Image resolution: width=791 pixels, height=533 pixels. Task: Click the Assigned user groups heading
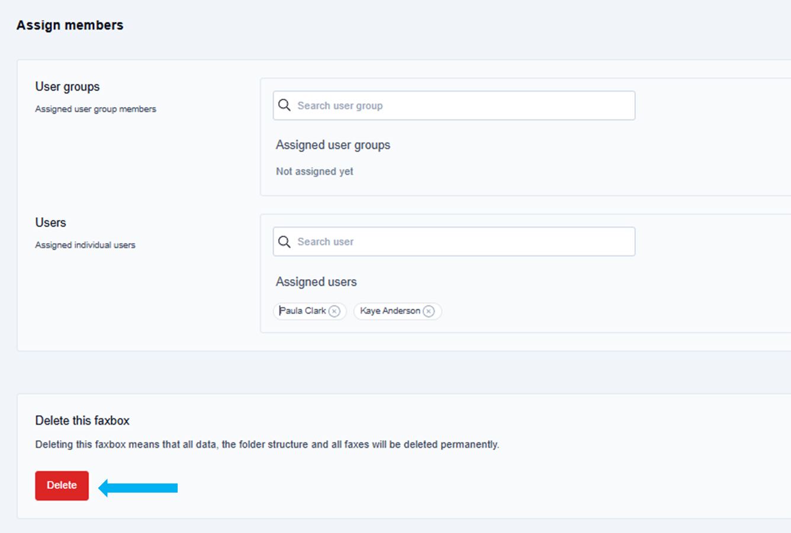(333, 146)
